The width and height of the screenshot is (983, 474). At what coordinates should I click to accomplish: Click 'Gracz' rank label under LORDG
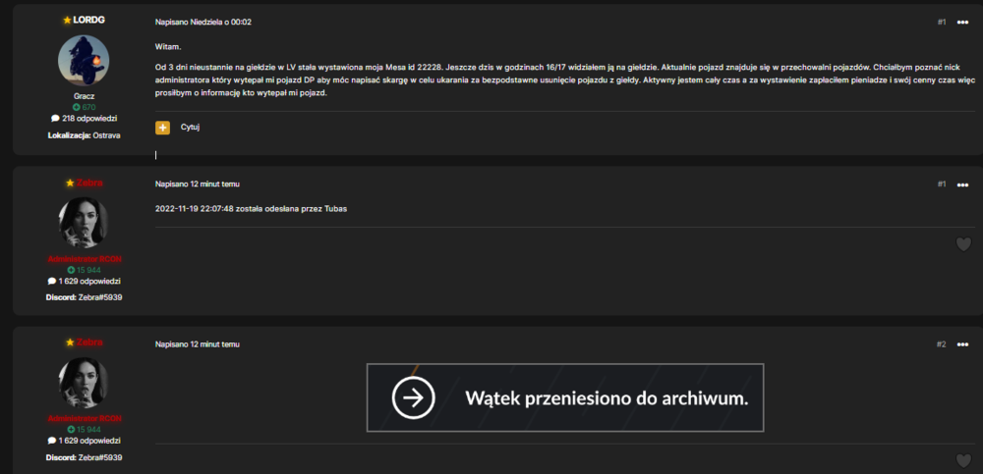click(84, 97)
